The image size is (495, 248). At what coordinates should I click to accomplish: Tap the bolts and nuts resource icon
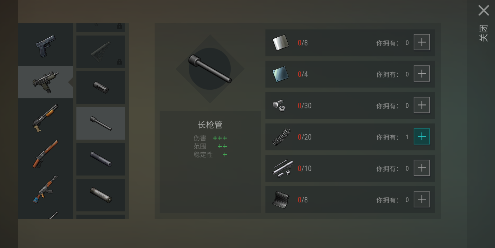pos(279,106)
